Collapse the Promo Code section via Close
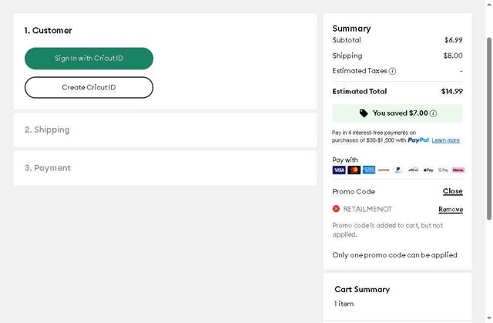The height and width of the screenshot is (323, 493). tap(452, 191)
